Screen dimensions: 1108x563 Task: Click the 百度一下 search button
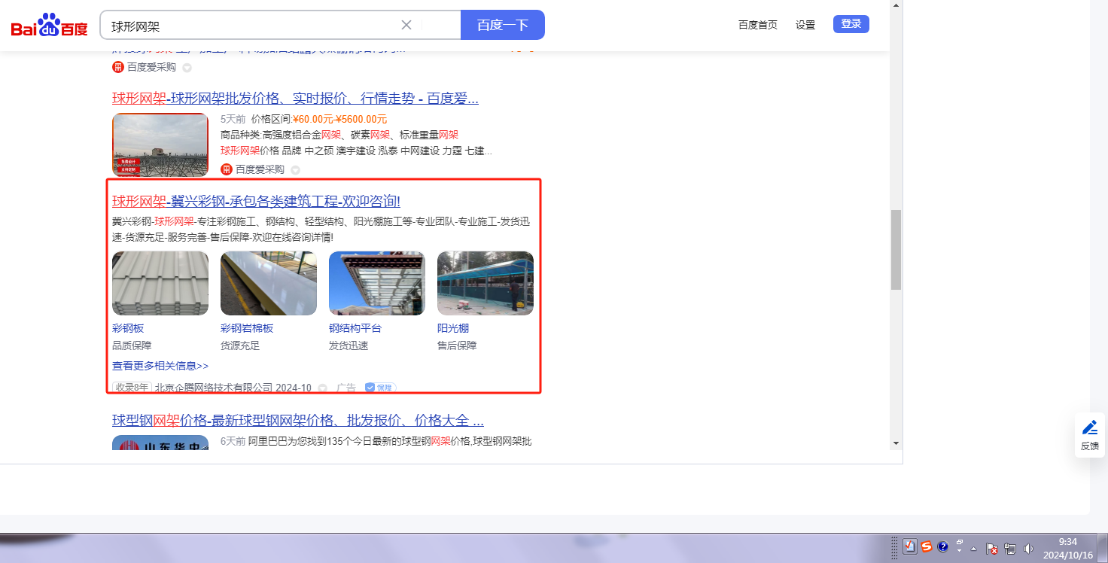(x=502, y=25)
